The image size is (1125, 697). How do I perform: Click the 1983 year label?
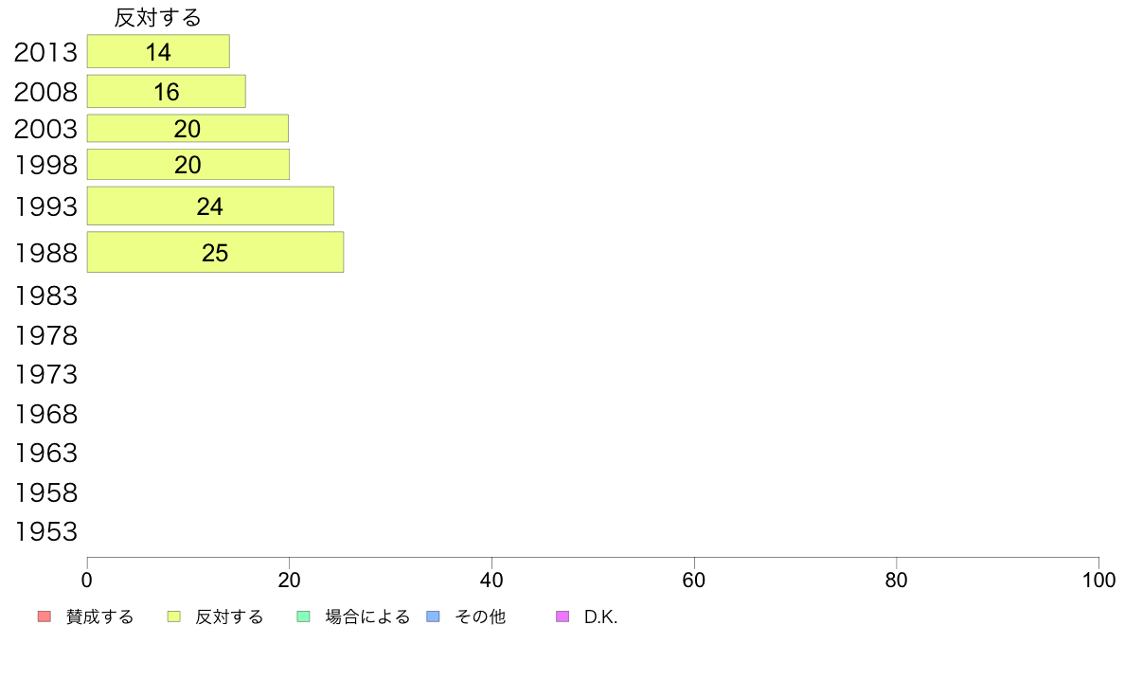coord(45,295)
